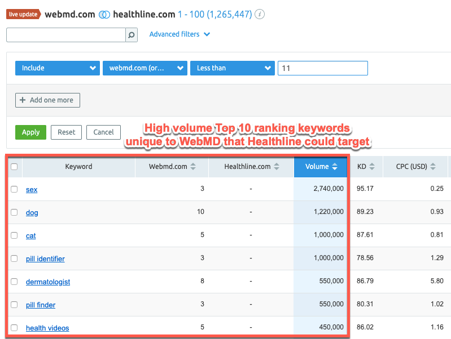Open the 'pill identifier' keyword link
This screenshot has width=451, height=339.
[x=45, y=259]
